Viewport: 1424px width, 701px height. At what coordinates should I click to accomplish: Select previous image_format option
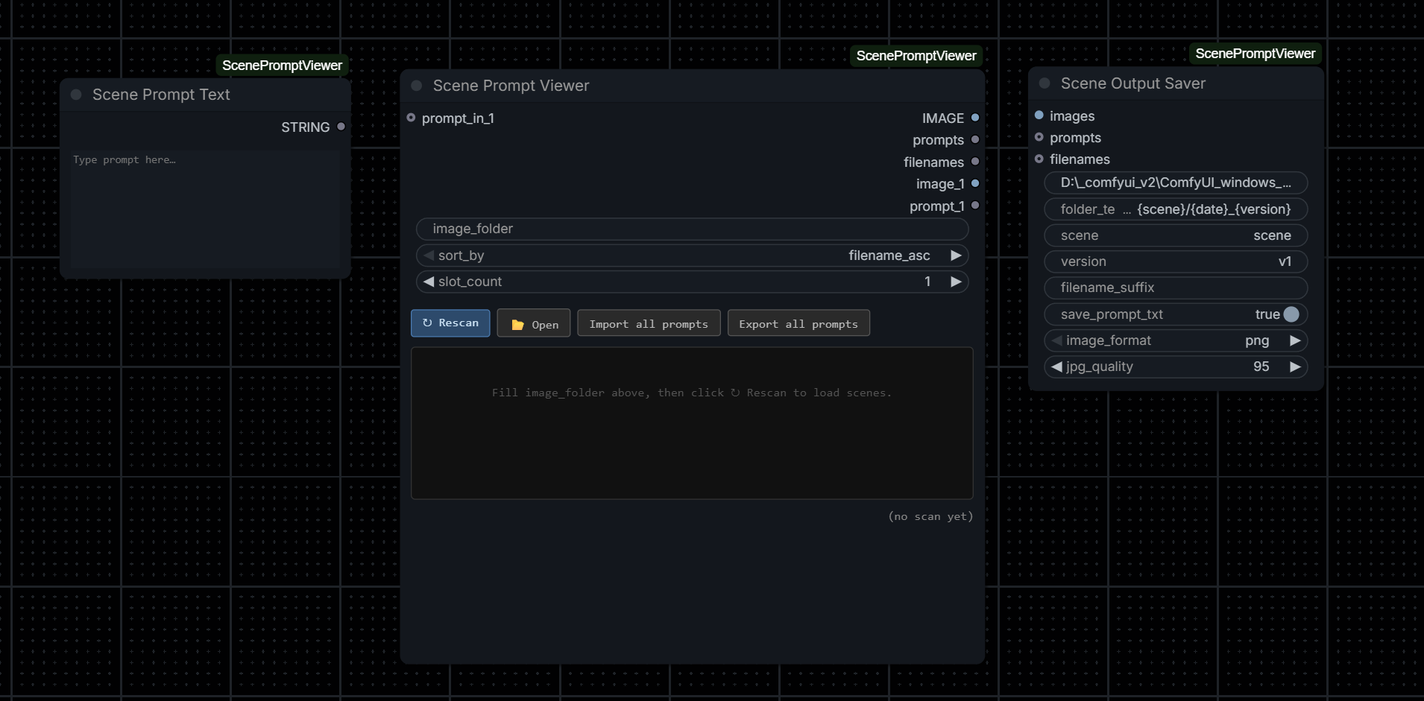1056,340
